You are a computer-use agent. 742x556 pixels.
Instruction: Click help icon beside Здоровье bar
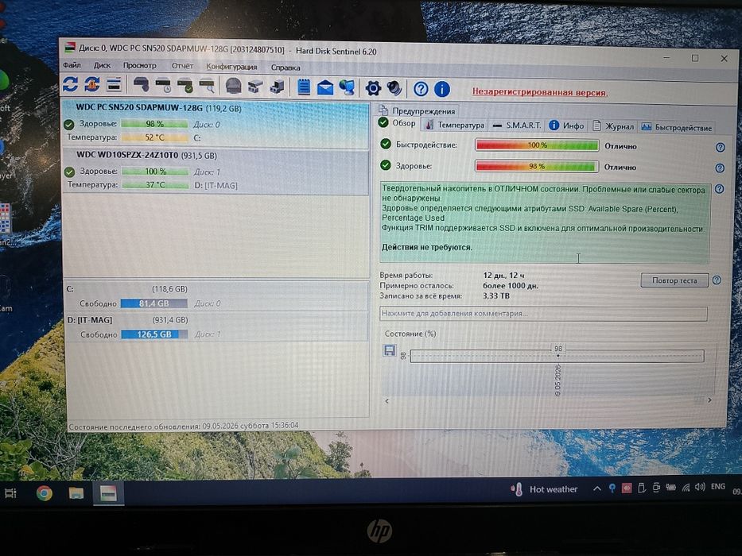pyautogui.click(x=720, y=168)
